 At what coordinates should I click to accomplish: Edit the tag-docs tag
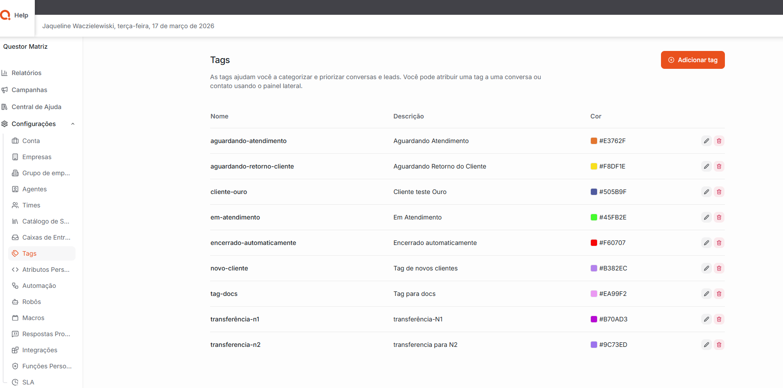[x=706, y=294]
